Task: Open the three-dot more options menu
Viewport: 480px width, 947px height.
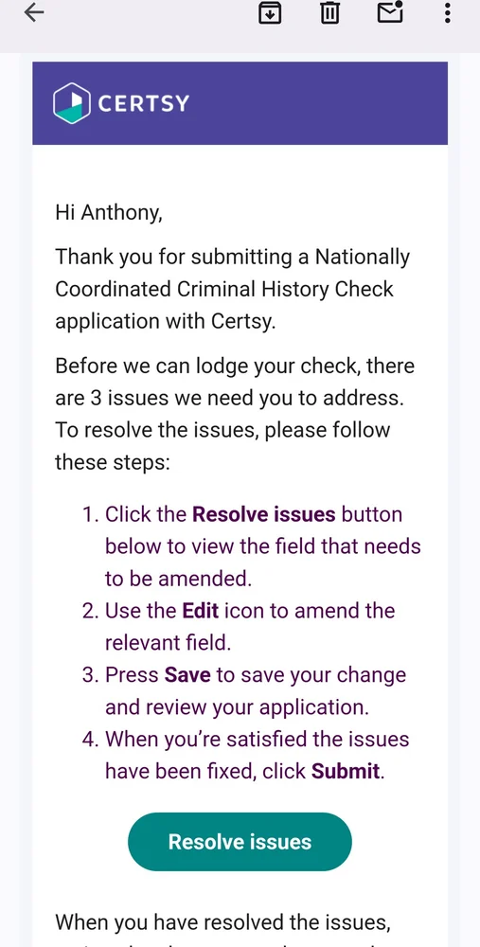Action: point(448,12)
